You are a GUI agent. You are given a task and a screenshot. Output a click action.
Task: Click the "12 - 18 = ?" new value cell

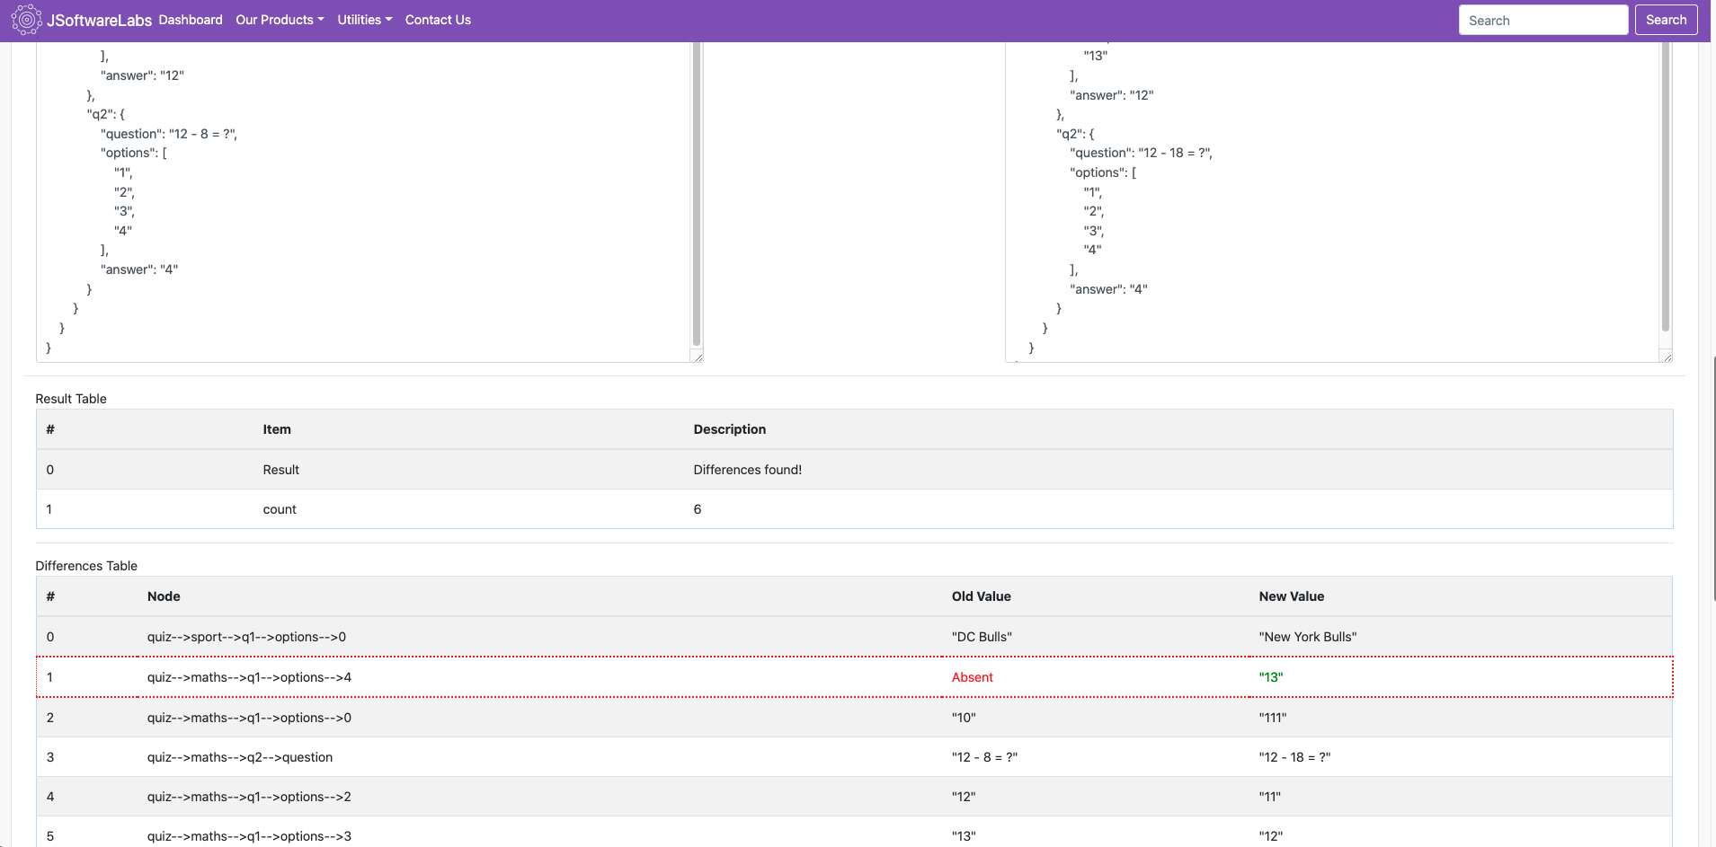point(1295,757)
